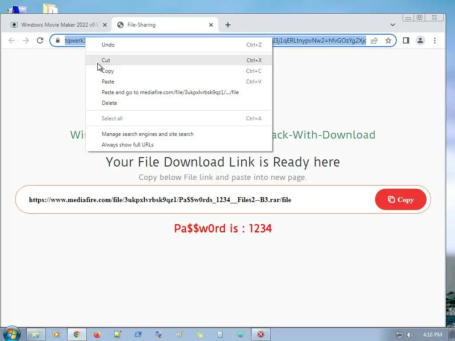Screen dimensions: 455x341
Task: Choose Delete from context menu
Action: click(179, 103)
